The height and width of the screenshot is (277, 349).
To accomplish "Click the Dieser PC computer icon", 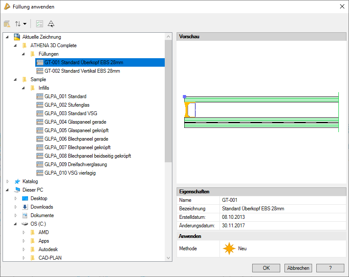I will click(17, 190).
